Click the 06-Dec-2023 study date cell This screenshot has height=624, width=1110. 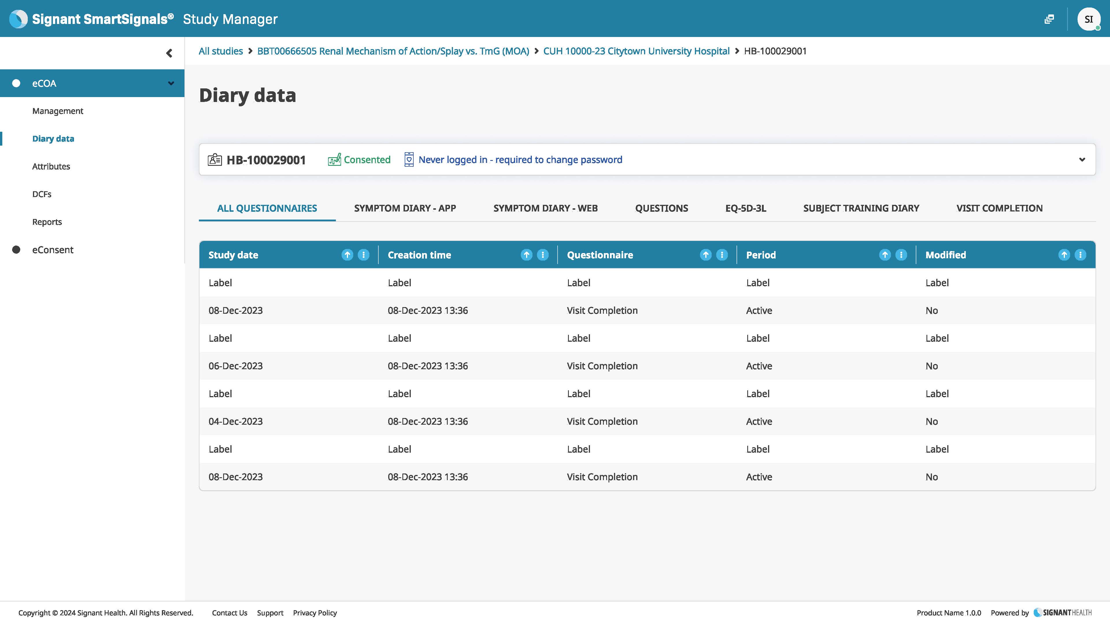[x=236, y=366]
